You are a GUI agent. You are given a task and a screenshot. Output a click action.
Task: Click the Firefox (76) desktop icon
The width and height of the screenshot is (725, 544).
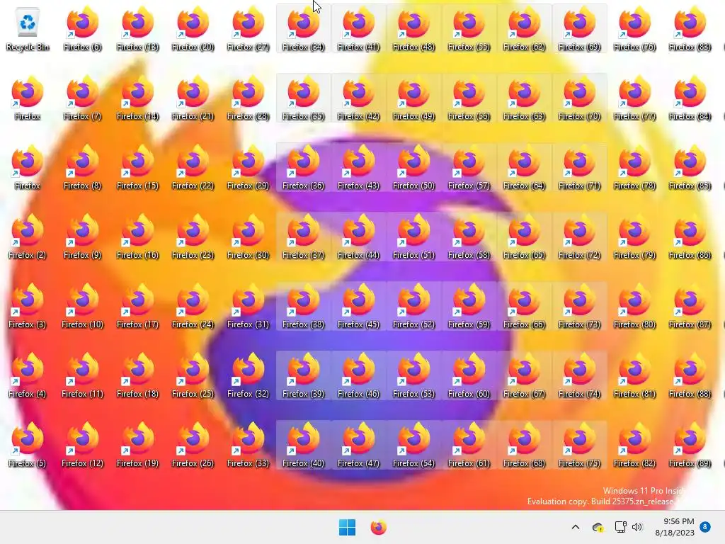635,28
